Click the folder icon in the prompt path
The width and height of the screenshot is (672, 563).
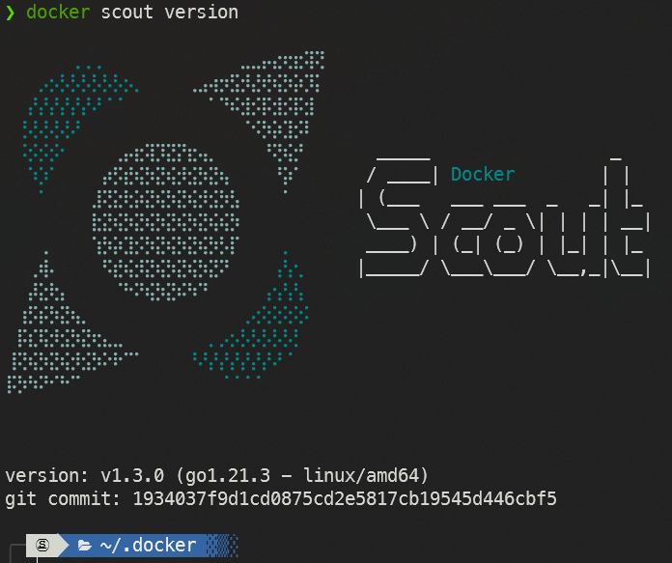pos(84,546)
